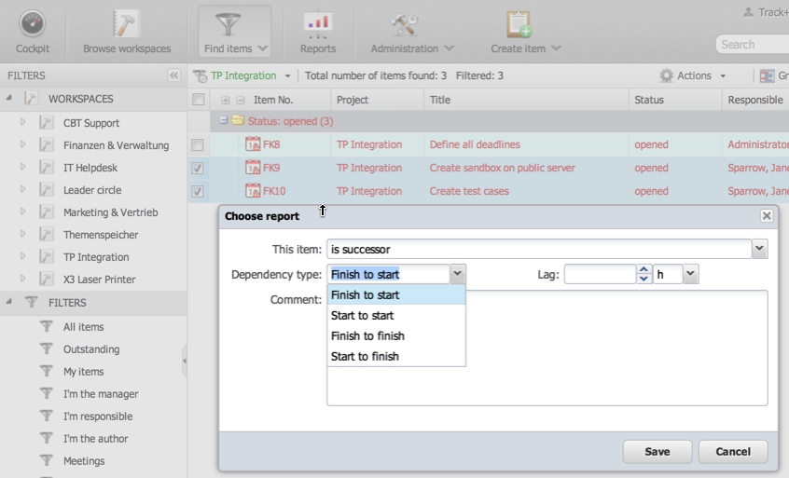
Task: Click the Cancel button
Action: coord(732,452)
